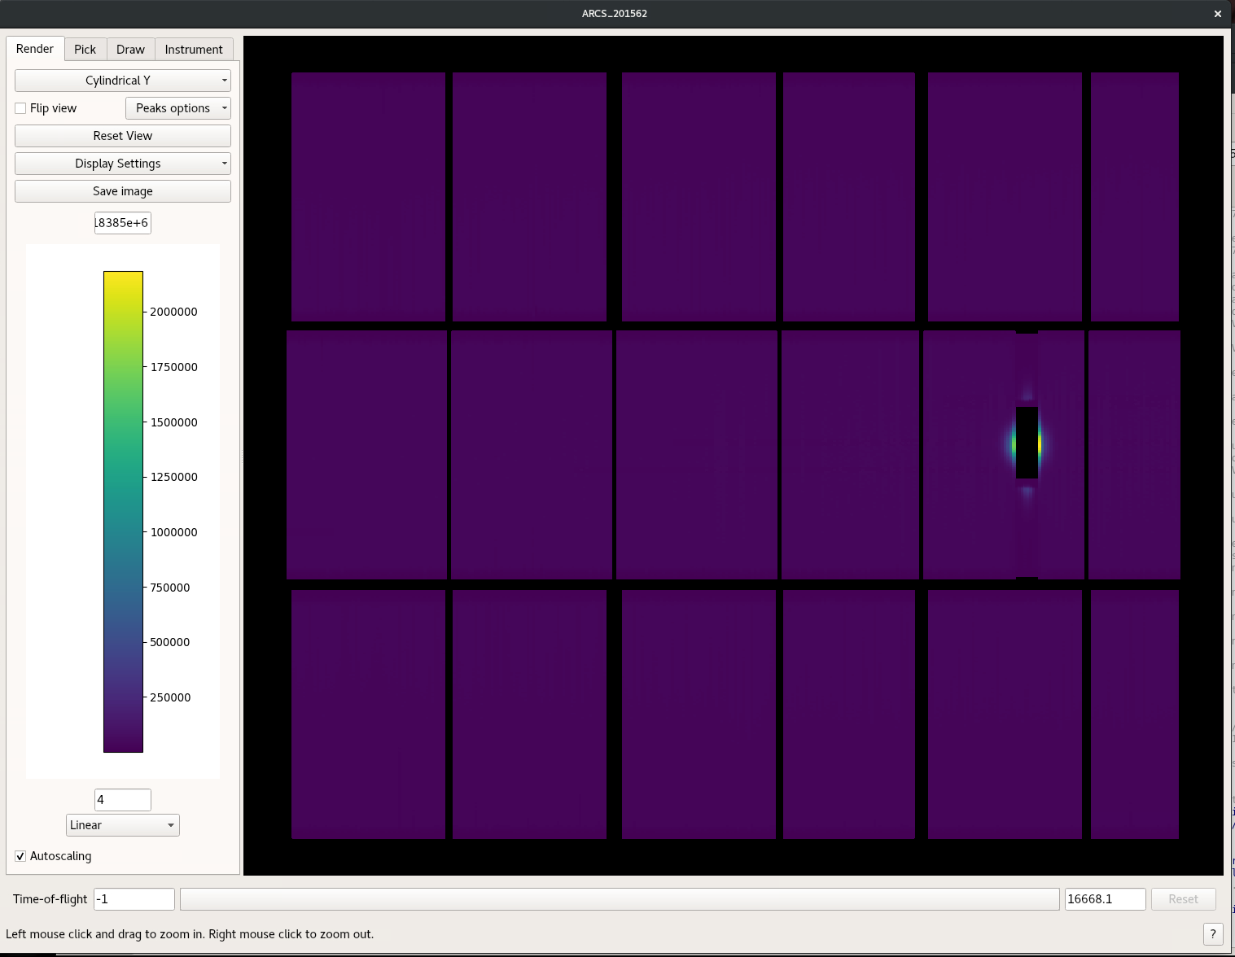Image resolution: width=1235 pixels, height=957 pixels.
Task: Edit the colorbar minimum value field
Action: tap(123, 800)
